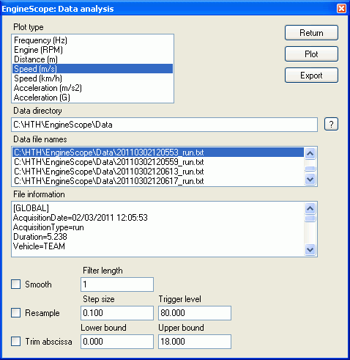Click the file information scrollbar thumb

(x=310, y=218)
